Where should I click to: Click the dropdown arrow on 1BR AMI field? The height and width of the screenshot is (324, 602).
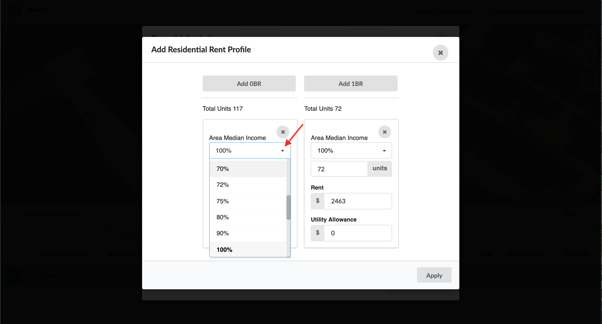click(x=384, y=150)
